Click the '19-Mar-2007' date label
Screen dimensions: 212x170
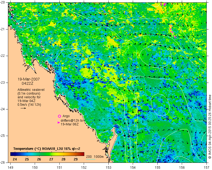tap(29, 79)
